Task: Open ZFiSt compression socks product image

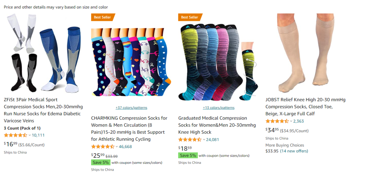Action: click(x=43, y=53)
